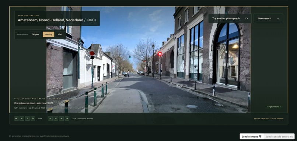Click the AI-generated interpretations disclaimer text
The width and height of the screenshot is (297, 141).
[x=39, y=136]
